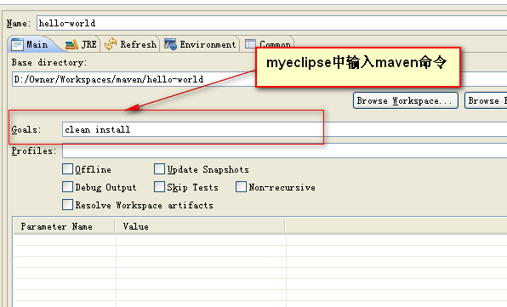Click the empty Profiles field
Viewport: 507px width, 307px height.
point(284,151)
